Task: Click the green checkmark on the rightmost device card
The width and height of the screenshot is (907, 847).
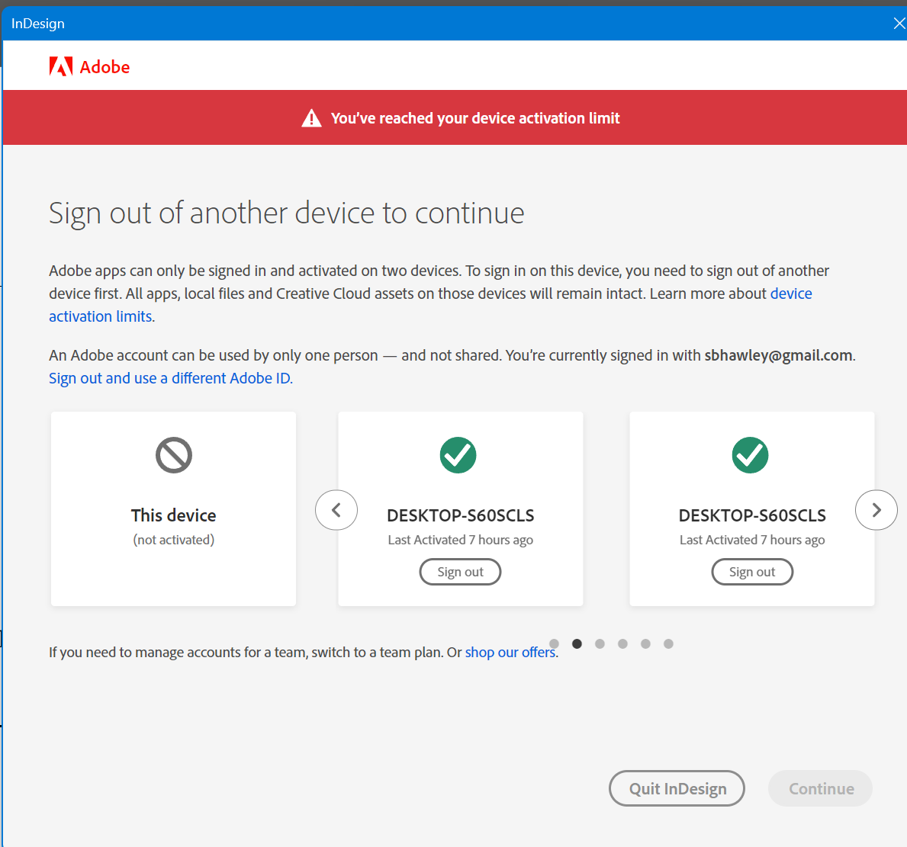Action: click(x=751, y=455)
